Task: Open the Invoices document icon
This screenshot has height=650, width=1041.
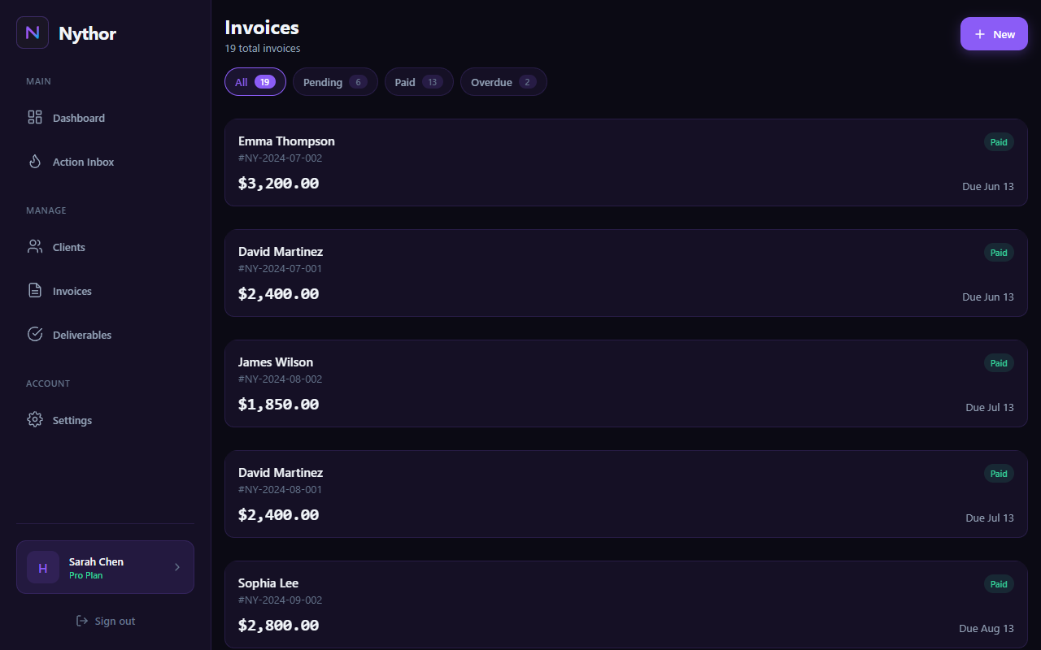Action: click(34, 290)
